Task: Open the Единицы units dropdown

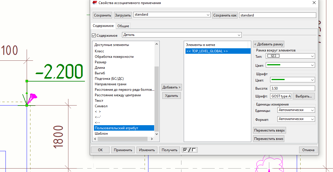Action: coord(296,110)
